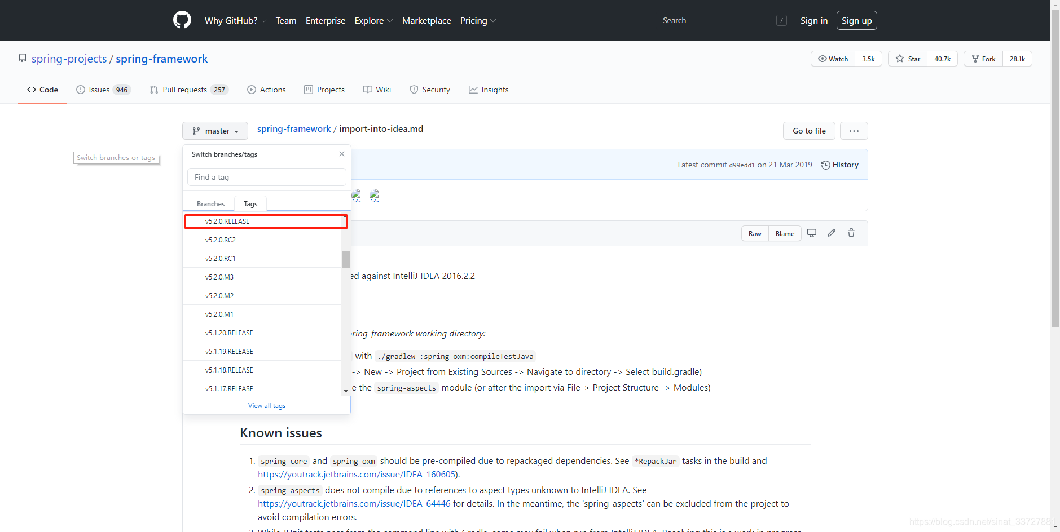The image size is (1060, 532).
Task: Open the display source desktop icon
Action: (x=812, y=233)
